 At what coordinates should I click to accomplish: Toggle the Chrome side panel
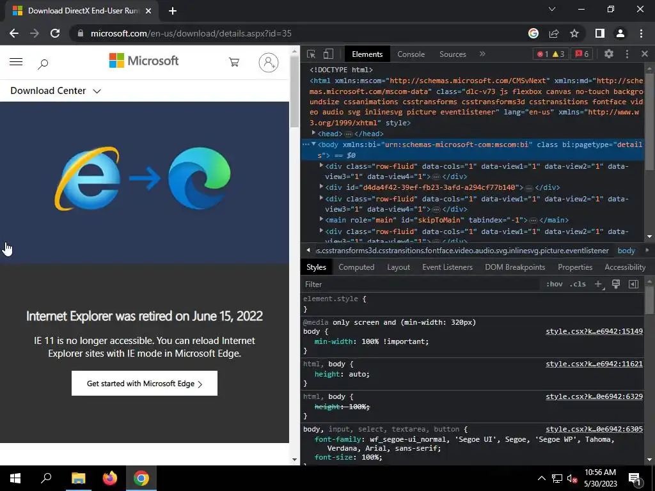tap(600, 33)
